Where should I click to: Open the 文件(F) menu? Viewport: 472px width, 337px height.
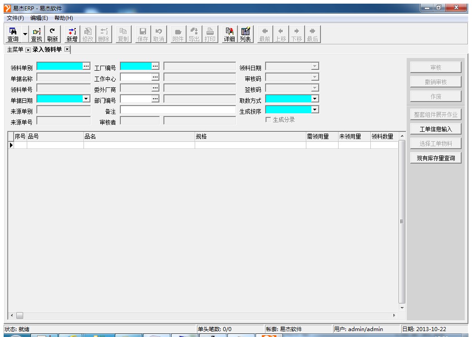[15, 18]
